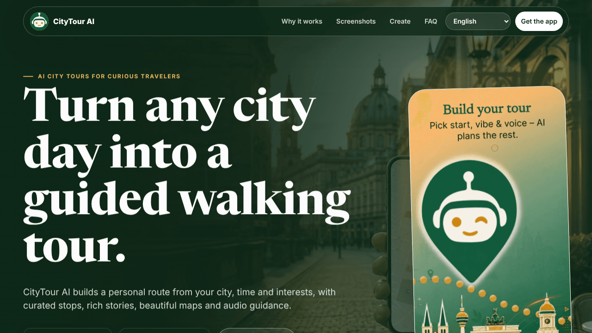Click the CityTour AI robot logo icon
Viewport: 592px width, 333px height.
39,21
